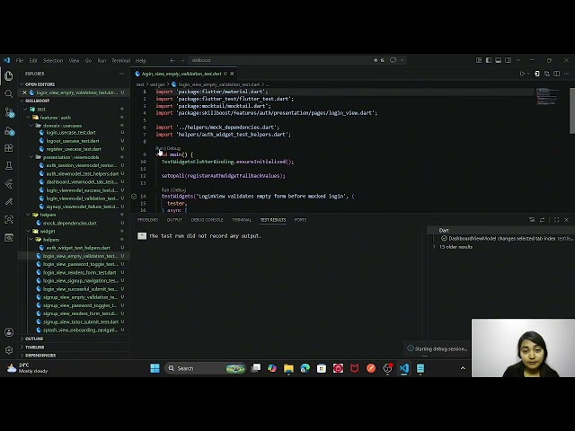Expand the OUTLINE section
575x431 pixels.
34,339
